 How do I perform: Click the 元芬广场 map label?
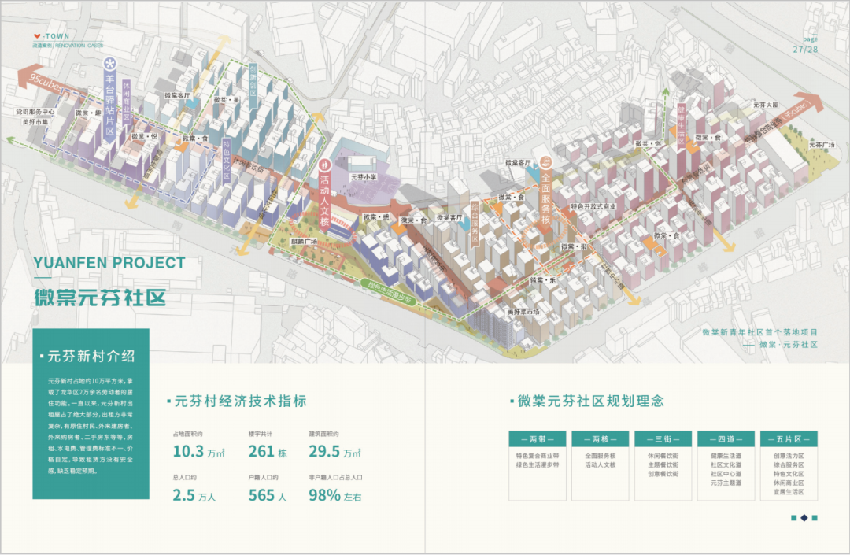point(822,146)
